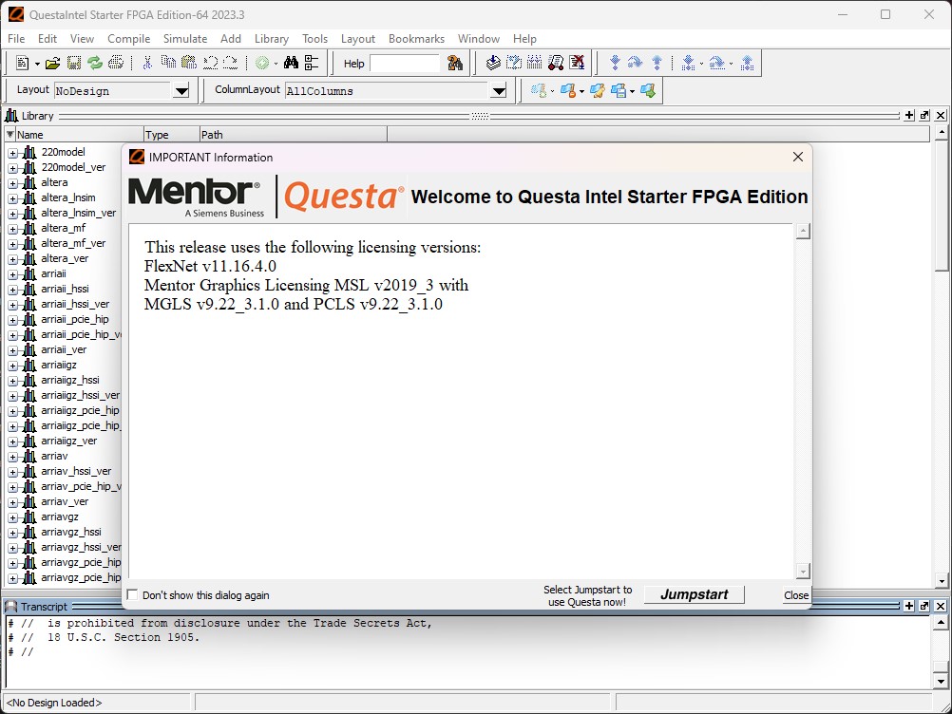Click the dialog scrollbar's down arrow

click(803, 571)
